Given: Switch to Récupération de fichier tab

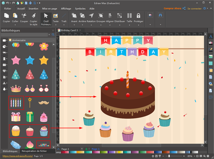Looking at the screenshot, I should (x=34, y=151).
